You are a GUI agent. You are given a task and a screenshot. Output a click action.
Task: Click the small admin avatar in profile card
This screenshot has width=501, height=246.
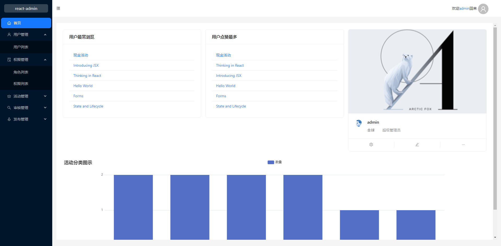click(359, 123)
